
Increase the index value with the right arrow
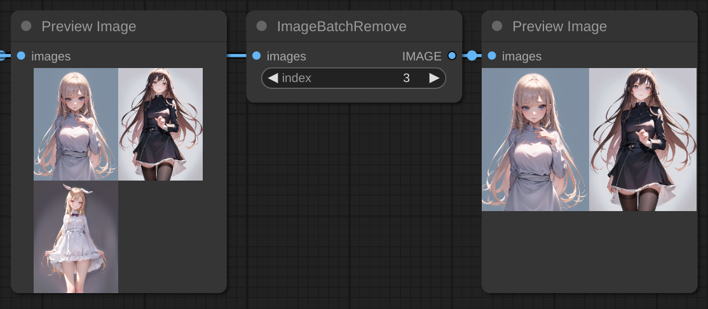click(x=434, y=78)
